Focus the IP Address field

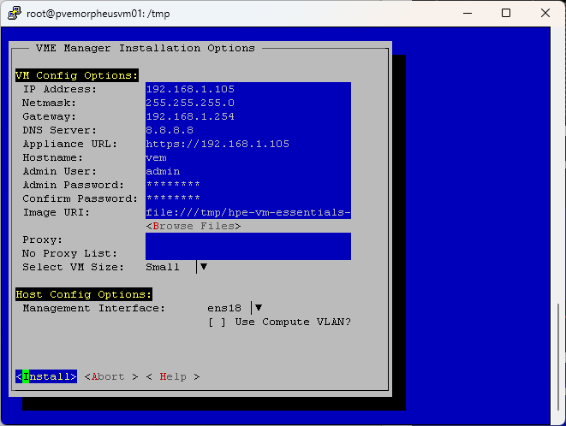pyautogui.click(x=247, y=89)
